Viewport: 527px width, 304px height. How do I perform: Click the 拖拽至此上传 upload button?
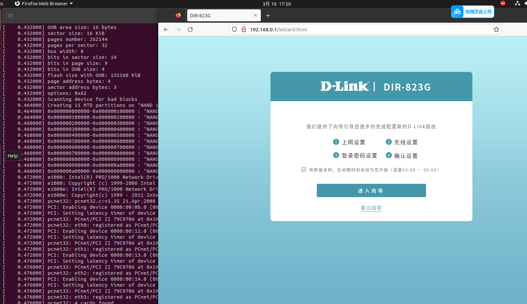click(x=478, y=12)
